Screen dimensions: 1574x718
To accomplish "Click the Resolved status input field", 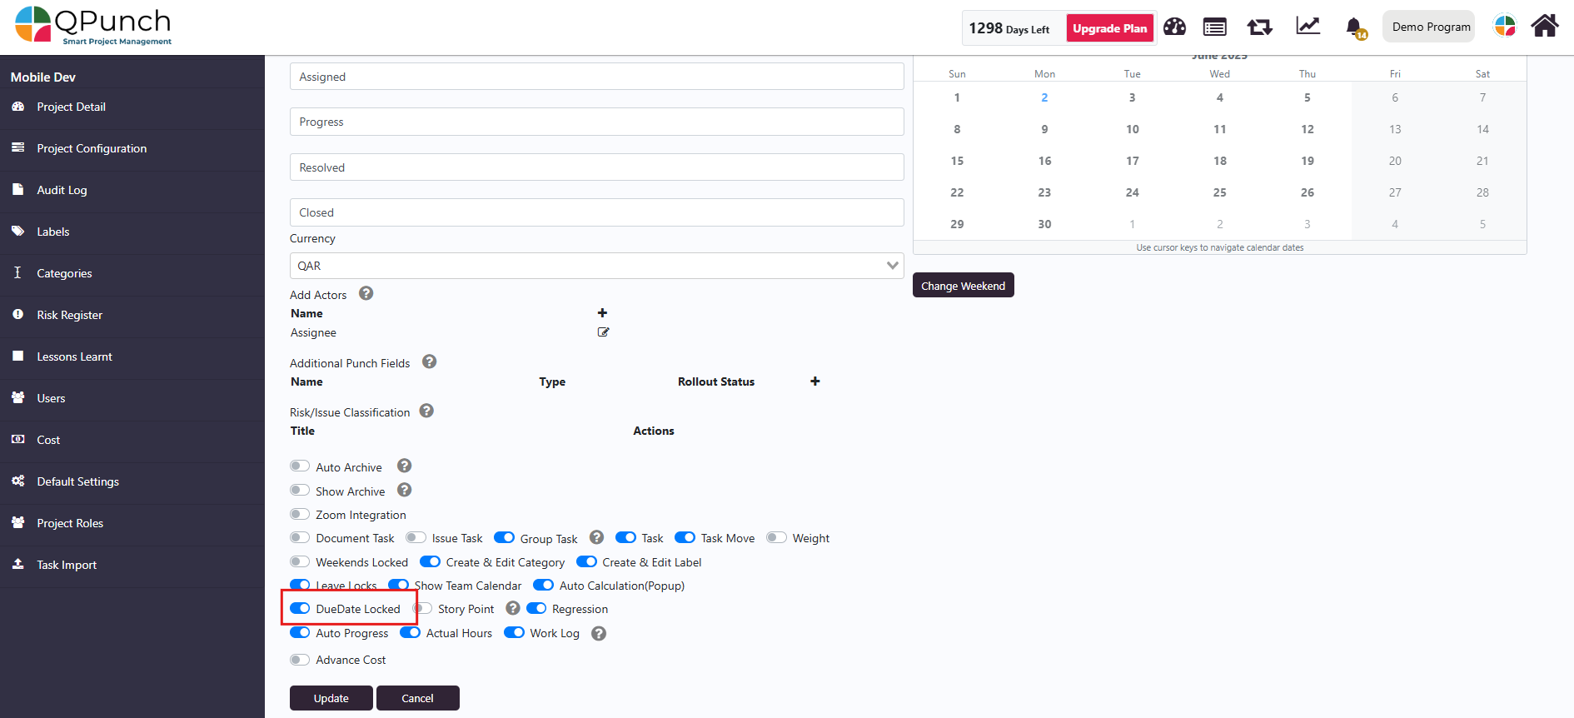I will [596, 167].
